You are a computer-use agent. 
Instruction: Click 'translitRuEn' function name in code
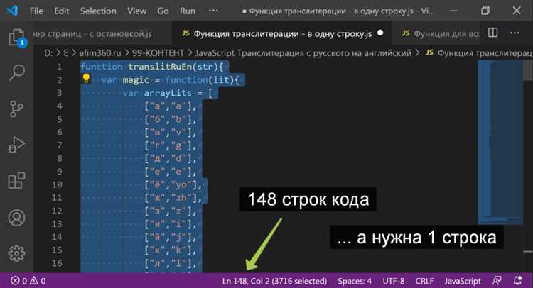tap(160, 67)
